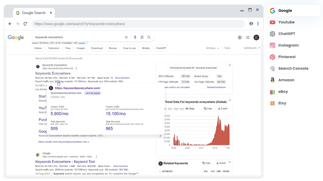323x181 pixels.
Task: Copy the Related Keywords list
Action: (x=206, y=163)
